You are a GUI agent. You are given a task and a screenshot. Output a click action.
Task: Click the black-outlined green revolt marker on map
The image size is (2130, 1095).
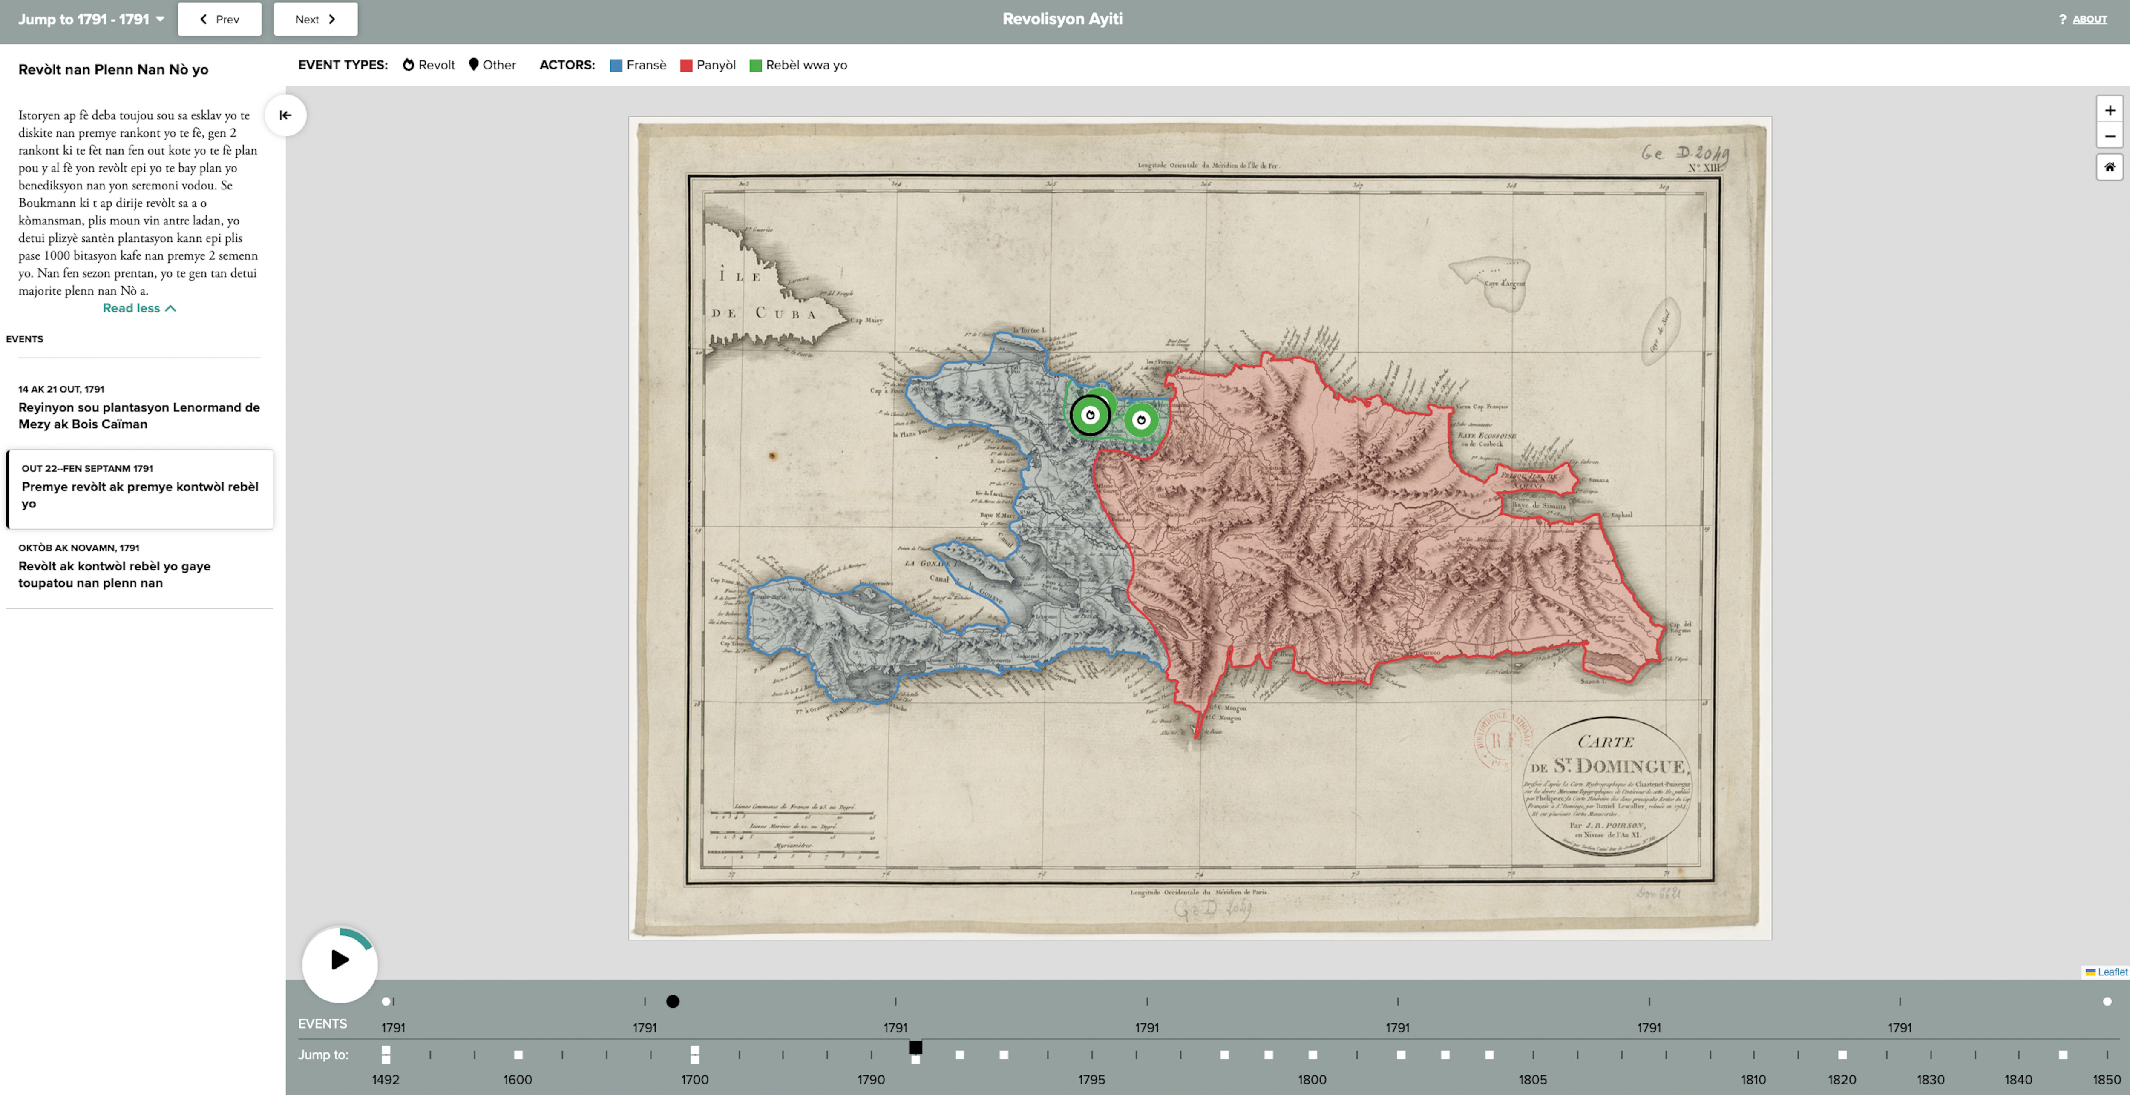(x=1090, y=415)
